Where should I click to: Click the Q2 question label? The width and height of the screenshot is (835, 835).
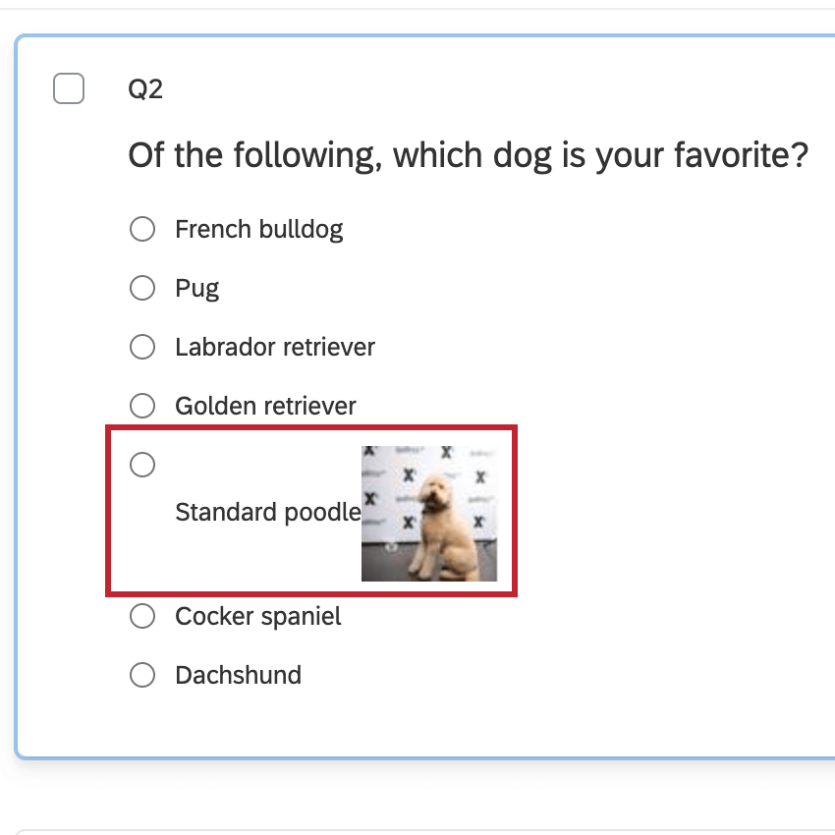click(x=147, y=88)
